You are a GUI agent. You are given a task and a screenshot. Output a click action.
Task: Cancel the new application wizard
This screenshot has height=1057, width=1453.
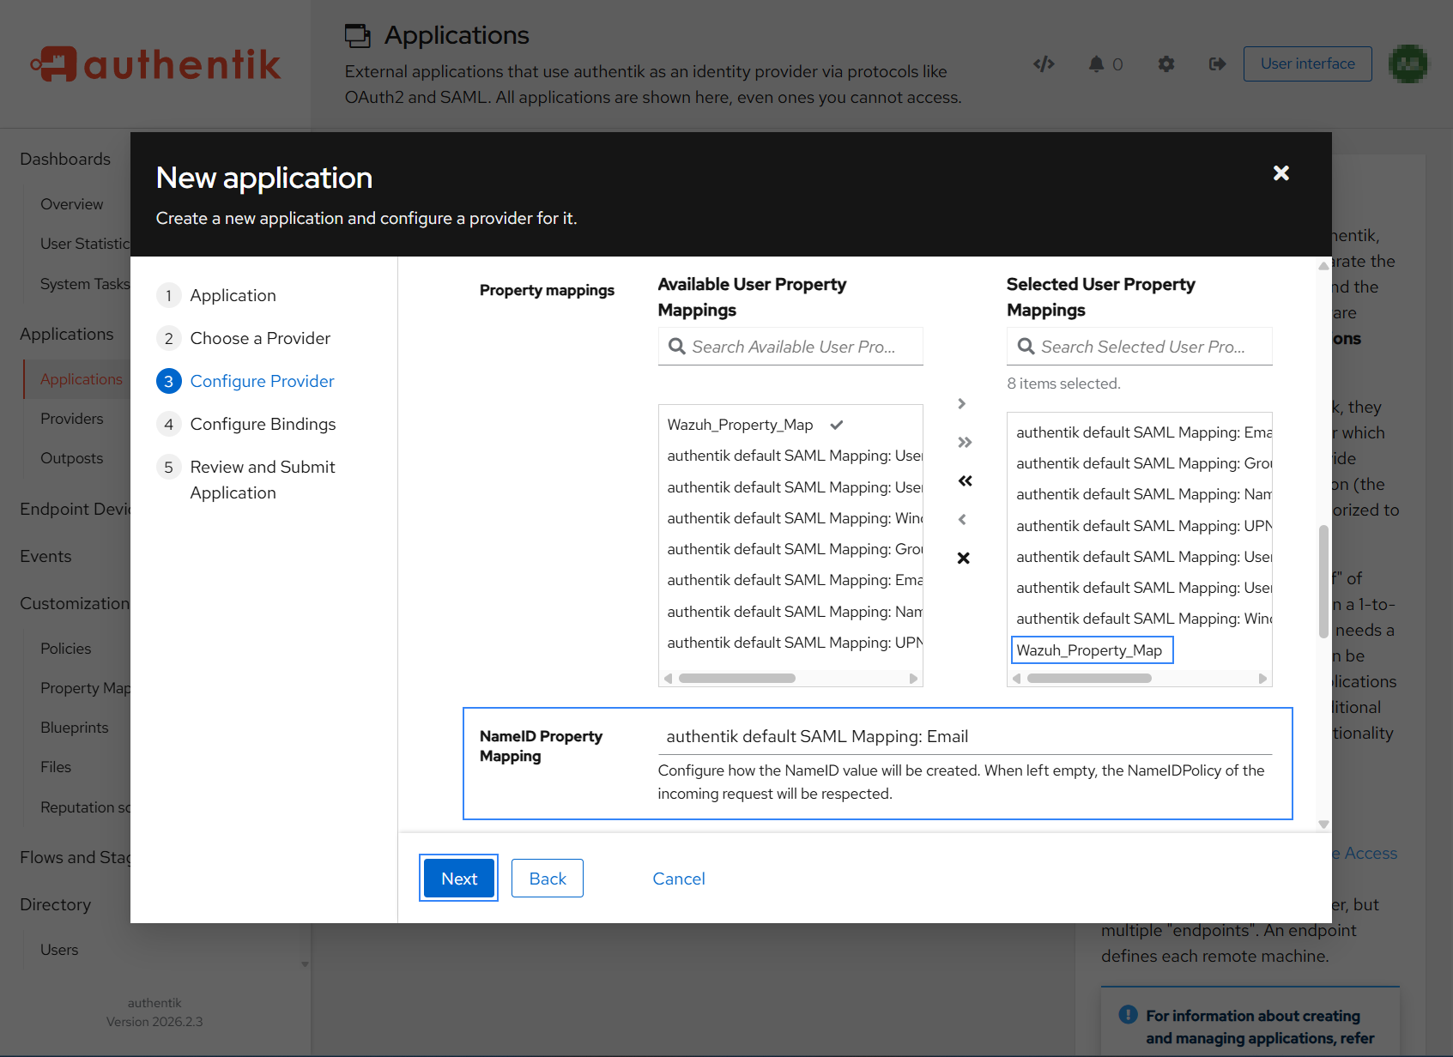coord(679,879)
